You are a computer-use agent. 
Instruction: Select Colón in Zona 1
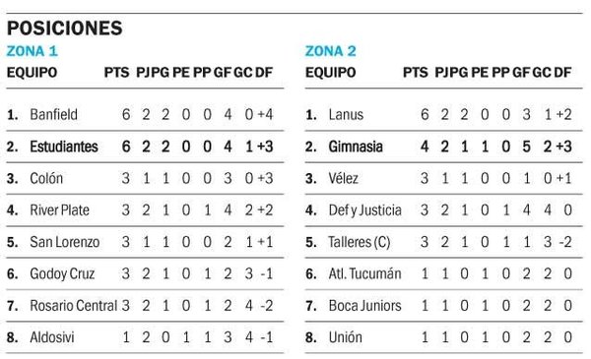pos(46,178)
